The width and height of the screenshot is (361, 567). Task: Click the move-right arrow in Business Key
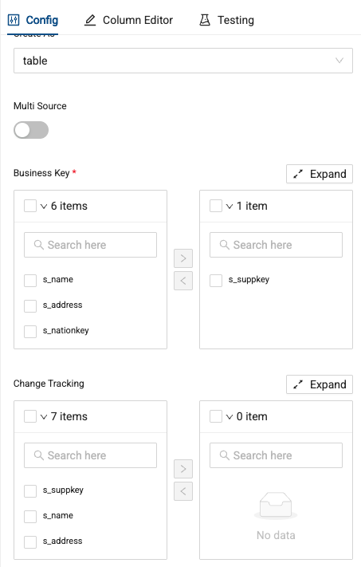[x=183, y=258]
